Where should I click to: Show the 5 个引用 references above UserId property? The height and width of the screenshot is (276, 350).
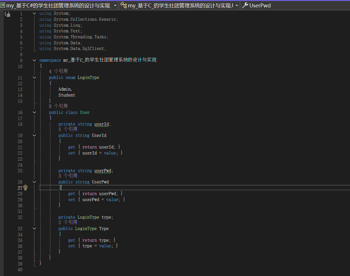pos(68,129)
